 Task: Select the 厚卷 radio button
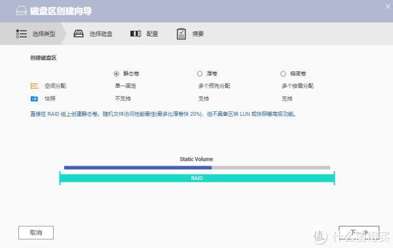click(x=200, y=74)
